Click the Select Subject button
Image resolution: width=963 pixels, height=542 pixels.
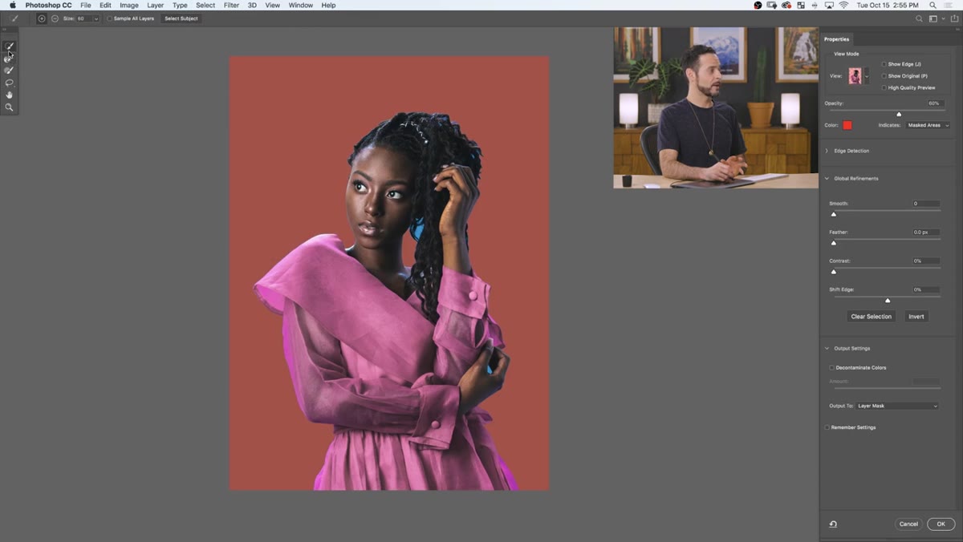click(x=181, y=18)
